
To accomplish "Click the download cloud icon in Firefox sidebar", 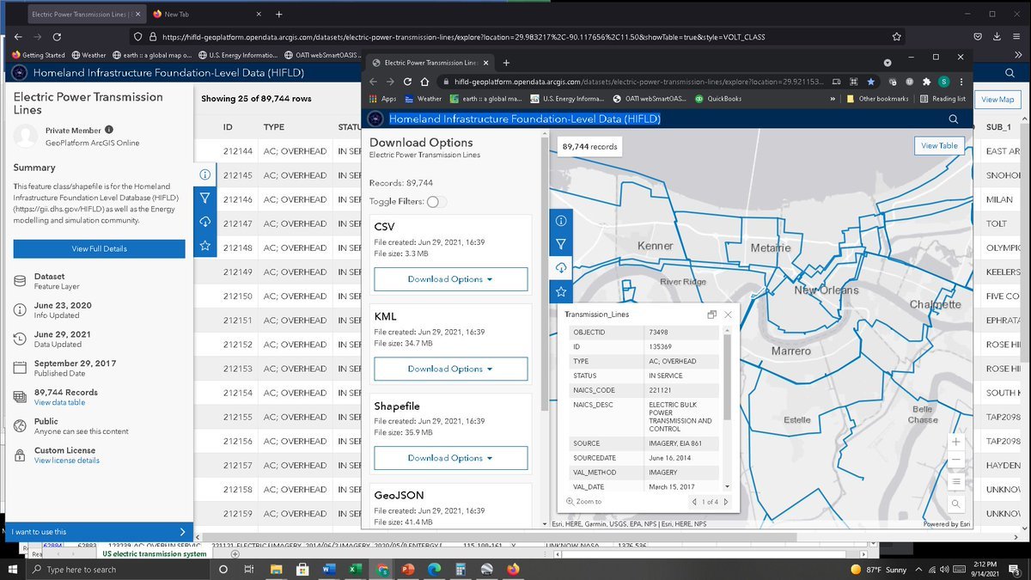I will (x=204, y=222).
